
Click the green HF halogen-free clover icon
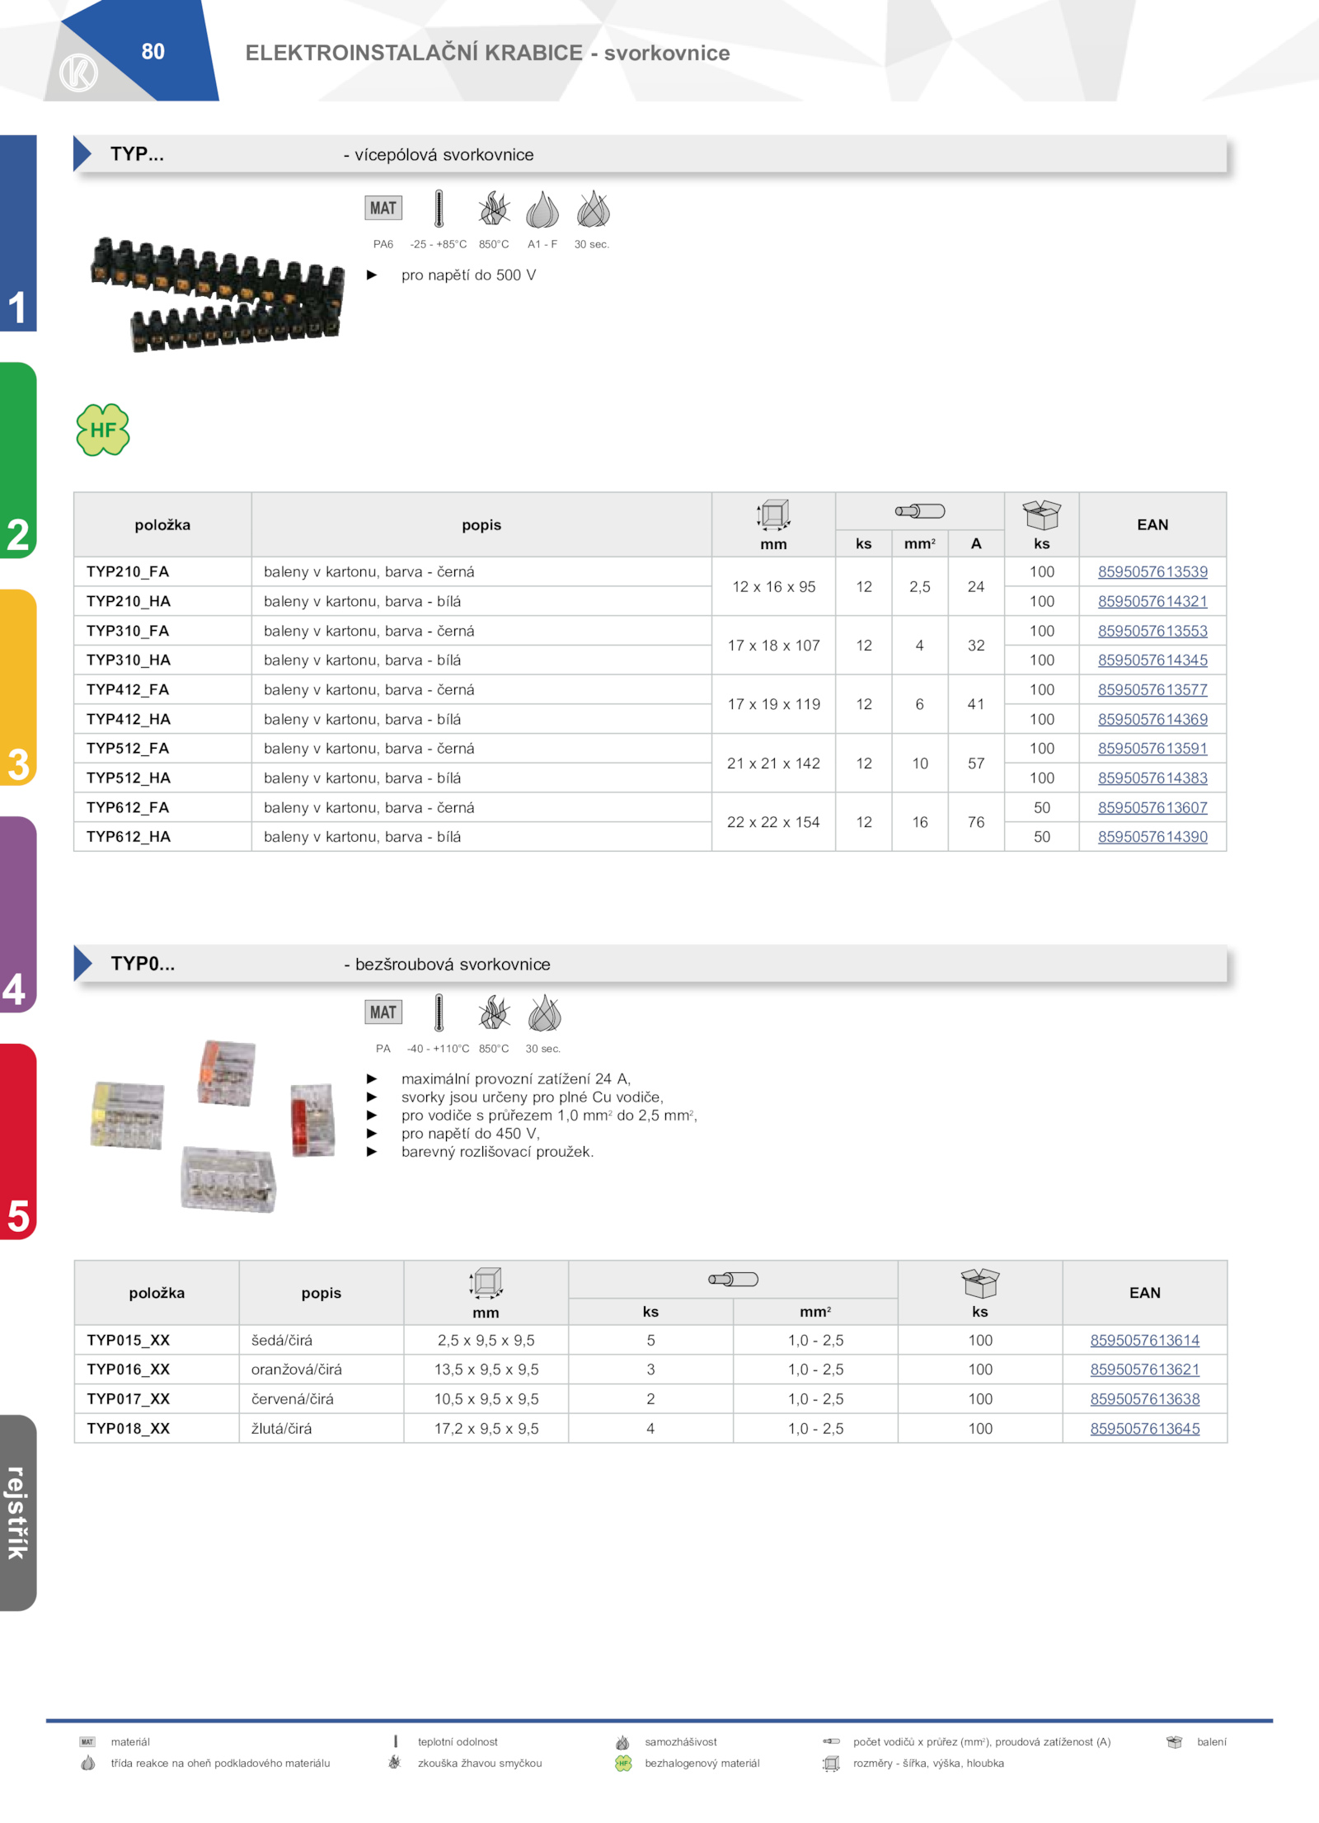pyautogui.click(x=103, y=430)
